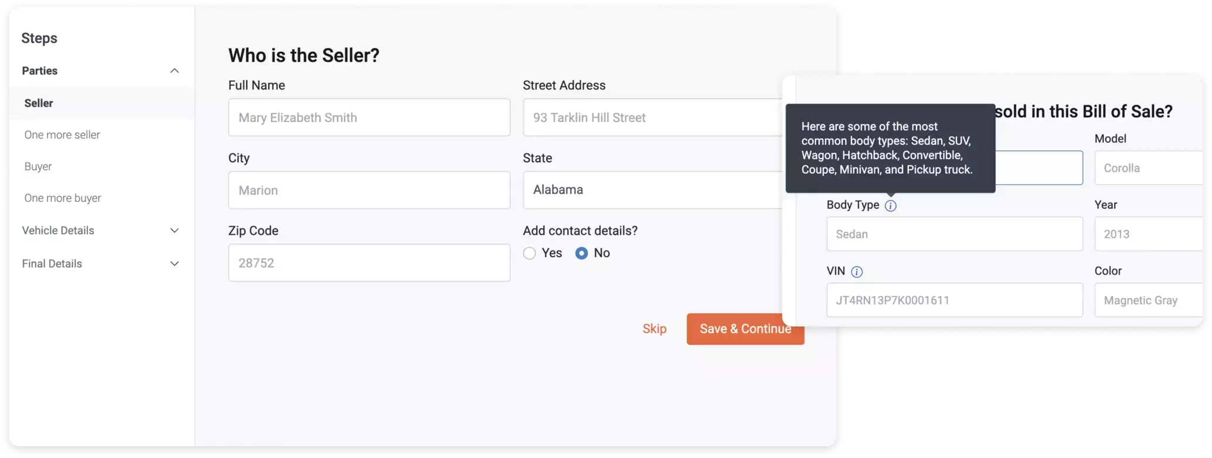Go to the Seller step

(x=39, y=103)
